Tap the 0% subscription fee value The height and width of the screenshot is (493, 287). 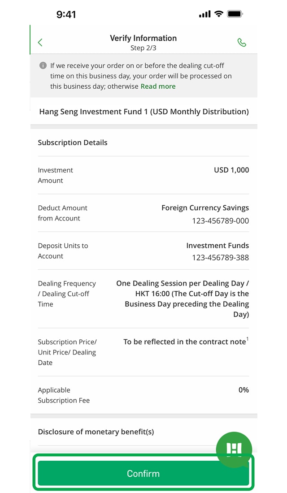tap(244, 390)
